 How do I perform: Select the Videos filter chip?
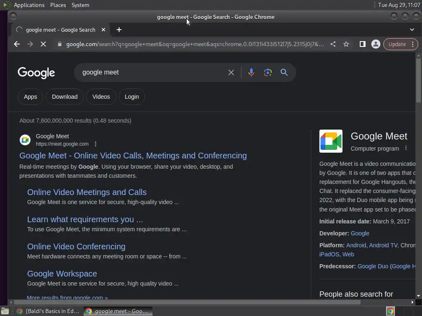(x=101, y=97)
